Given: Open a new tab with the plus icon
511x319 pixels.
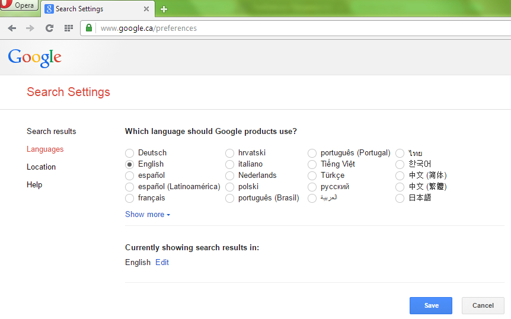Looking at the screenshot, I should click(x=164, y=9).
